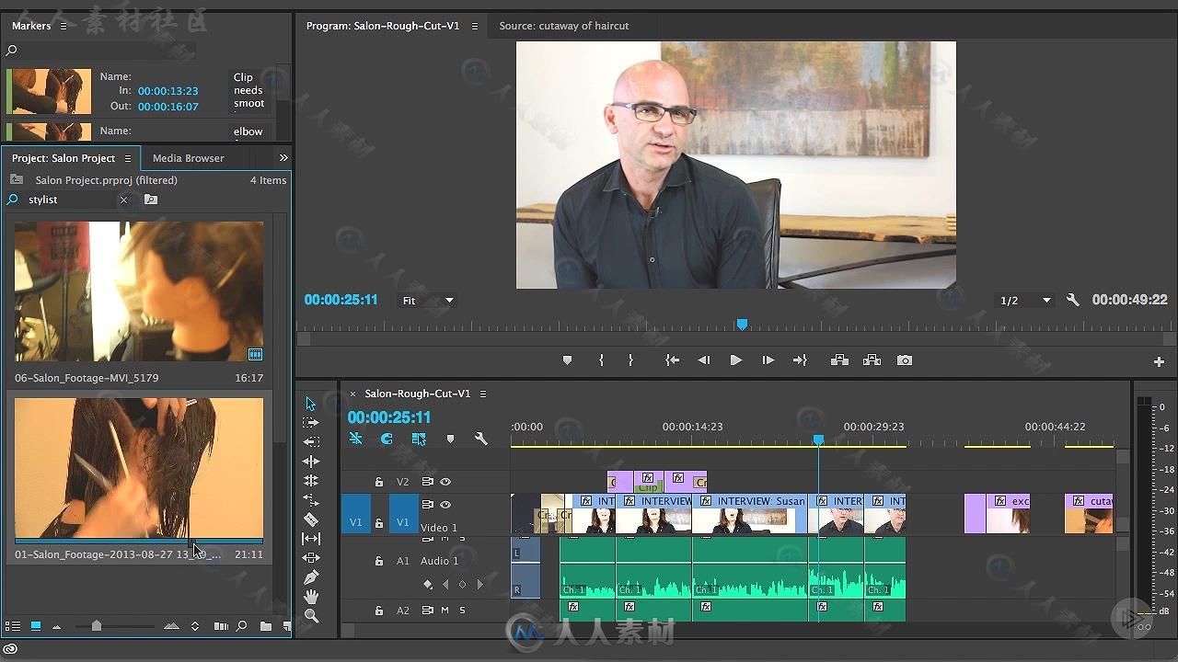
Task: Open the Fit zoom level dropdown
Action: coord(427,301)
